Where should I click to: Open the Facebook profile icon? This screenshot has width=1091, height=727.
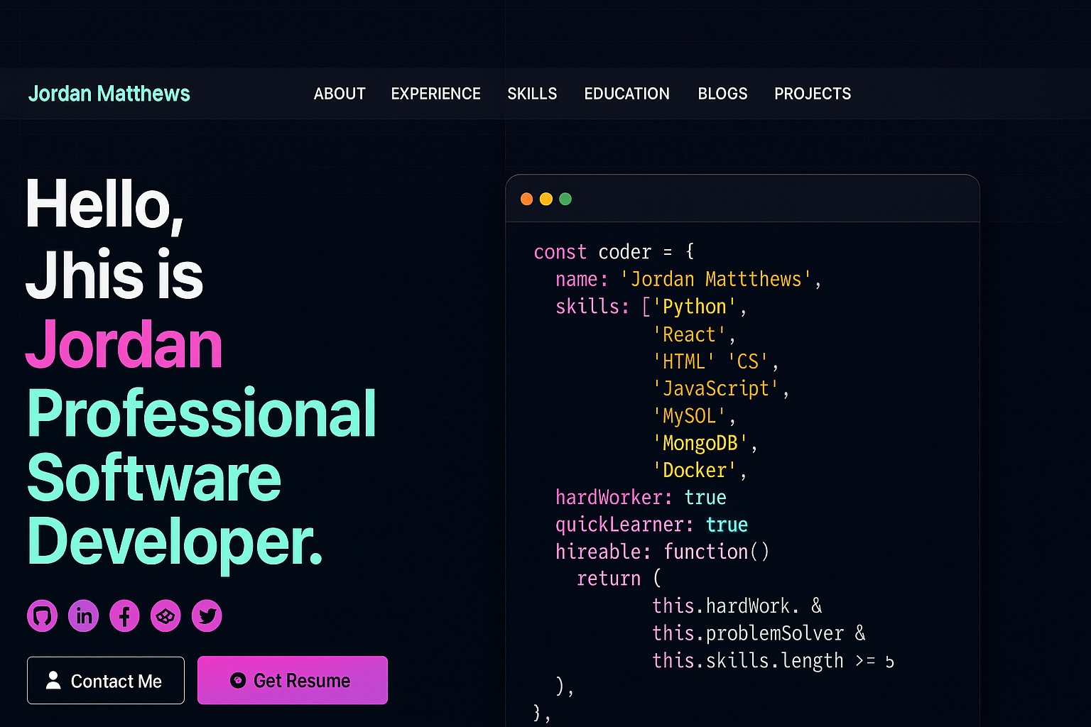[x=124, y=616]
